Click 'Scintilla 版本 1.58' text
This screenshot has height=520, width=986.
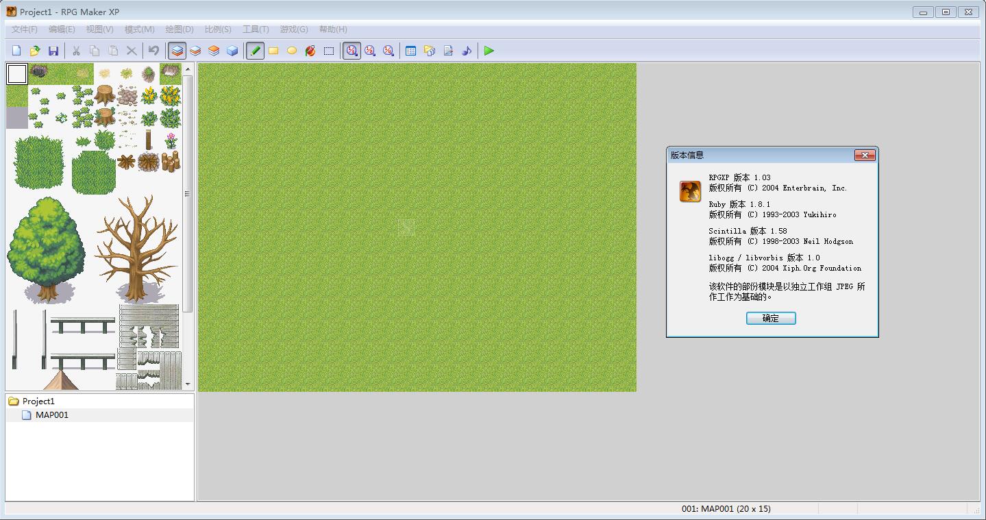[x=748, y=231]
